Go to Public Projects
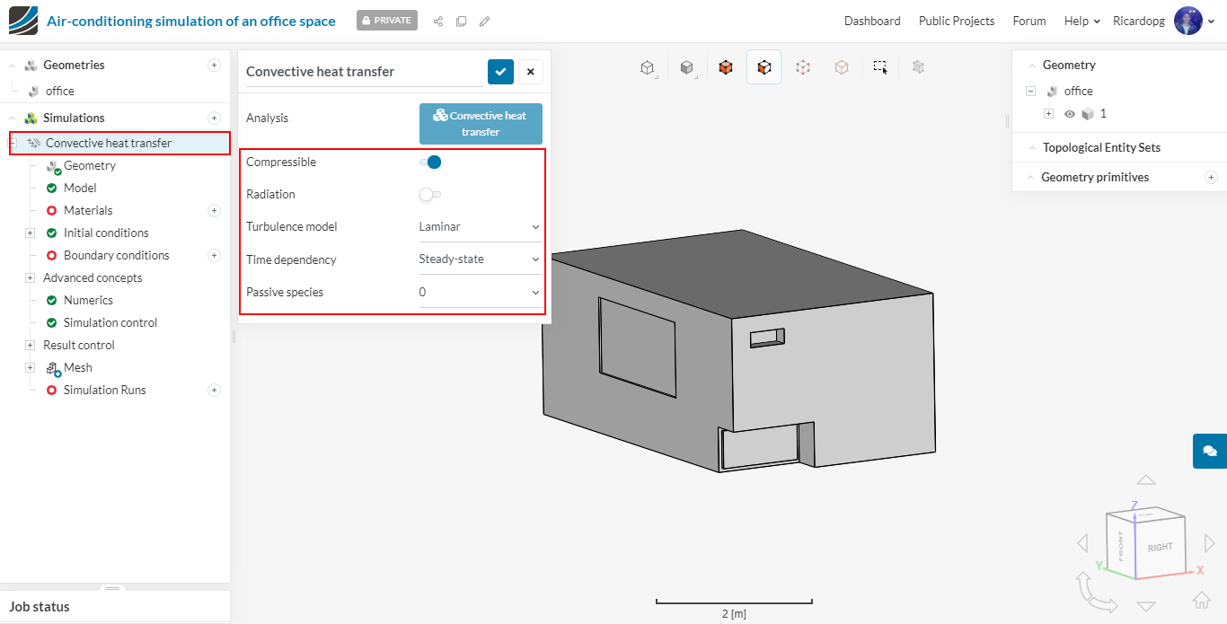Screen dimensions: 1227x624 956,21
